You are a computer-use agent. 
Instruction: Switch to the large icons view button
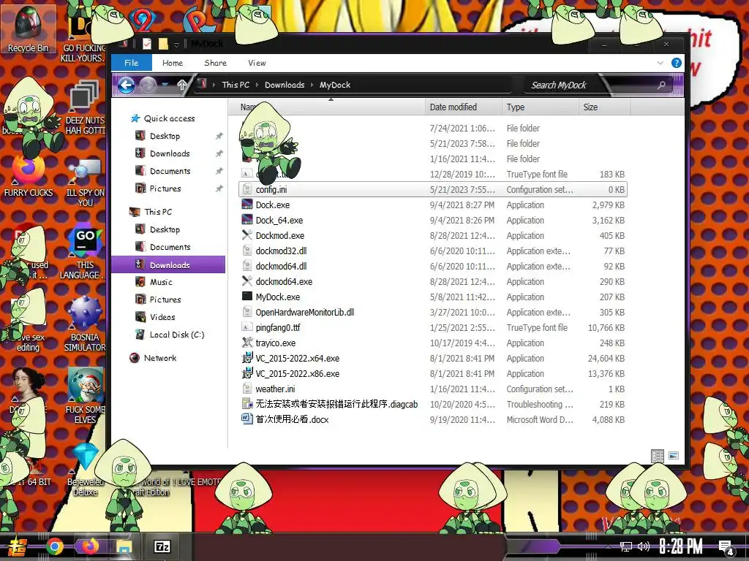pyautogui.click(x=674, y=456)
